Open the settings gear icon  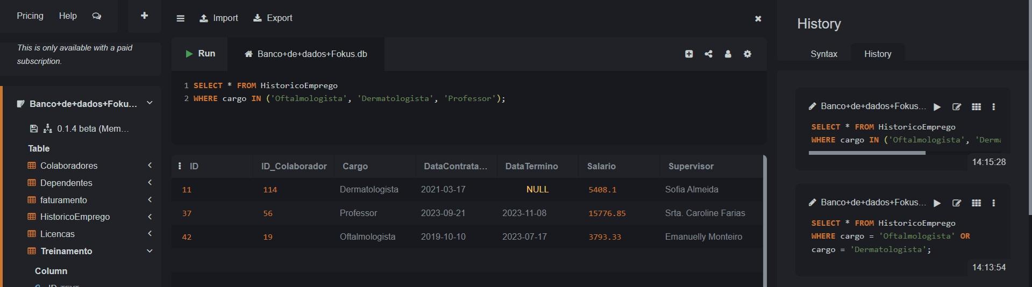tap(748, 54)
